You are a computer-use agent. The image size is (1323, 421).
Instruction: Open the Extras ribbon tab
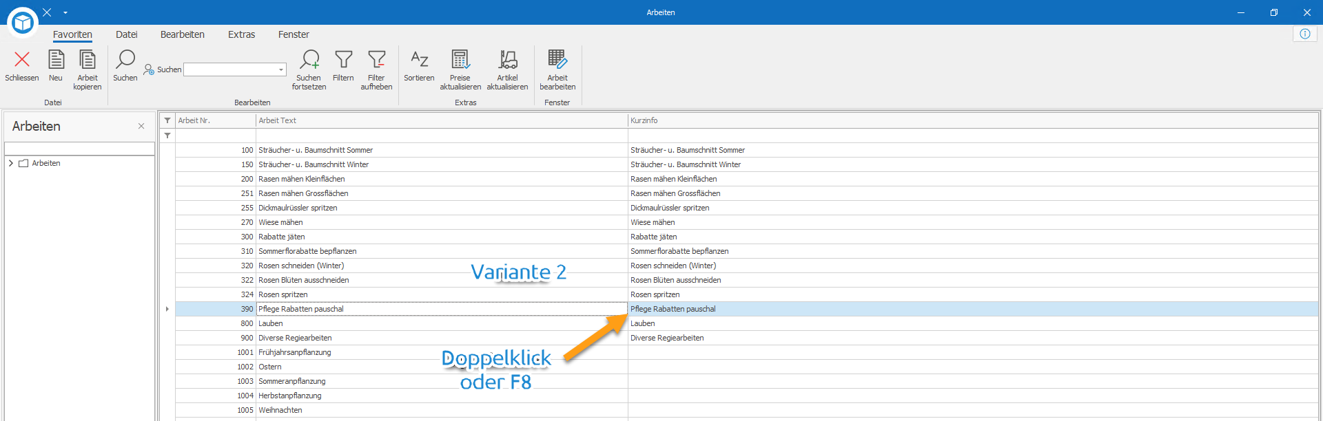pyautogui.click(x=242, y=34)
